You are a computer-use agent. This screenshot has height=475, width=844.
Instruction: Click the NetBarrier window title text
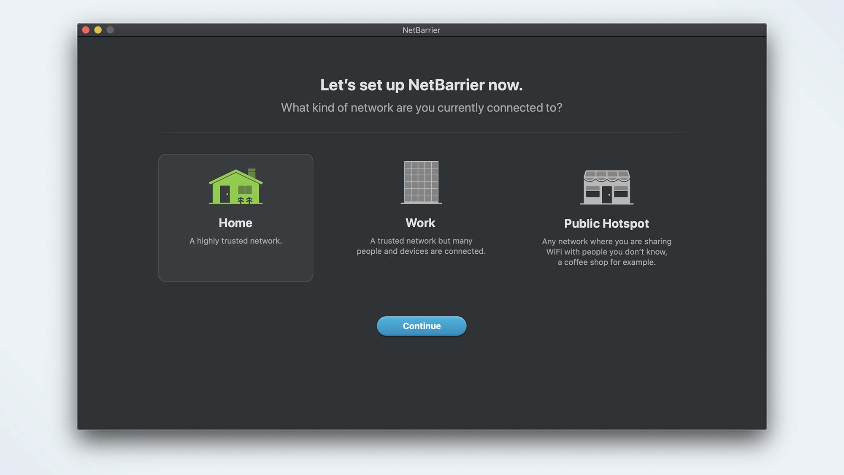(421, 30)
